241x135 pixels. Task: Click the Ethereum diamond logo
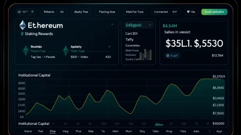23,25
